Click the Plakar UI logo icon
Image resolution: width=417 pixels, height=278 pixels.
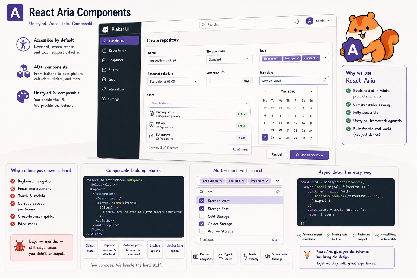pos(105,29)
